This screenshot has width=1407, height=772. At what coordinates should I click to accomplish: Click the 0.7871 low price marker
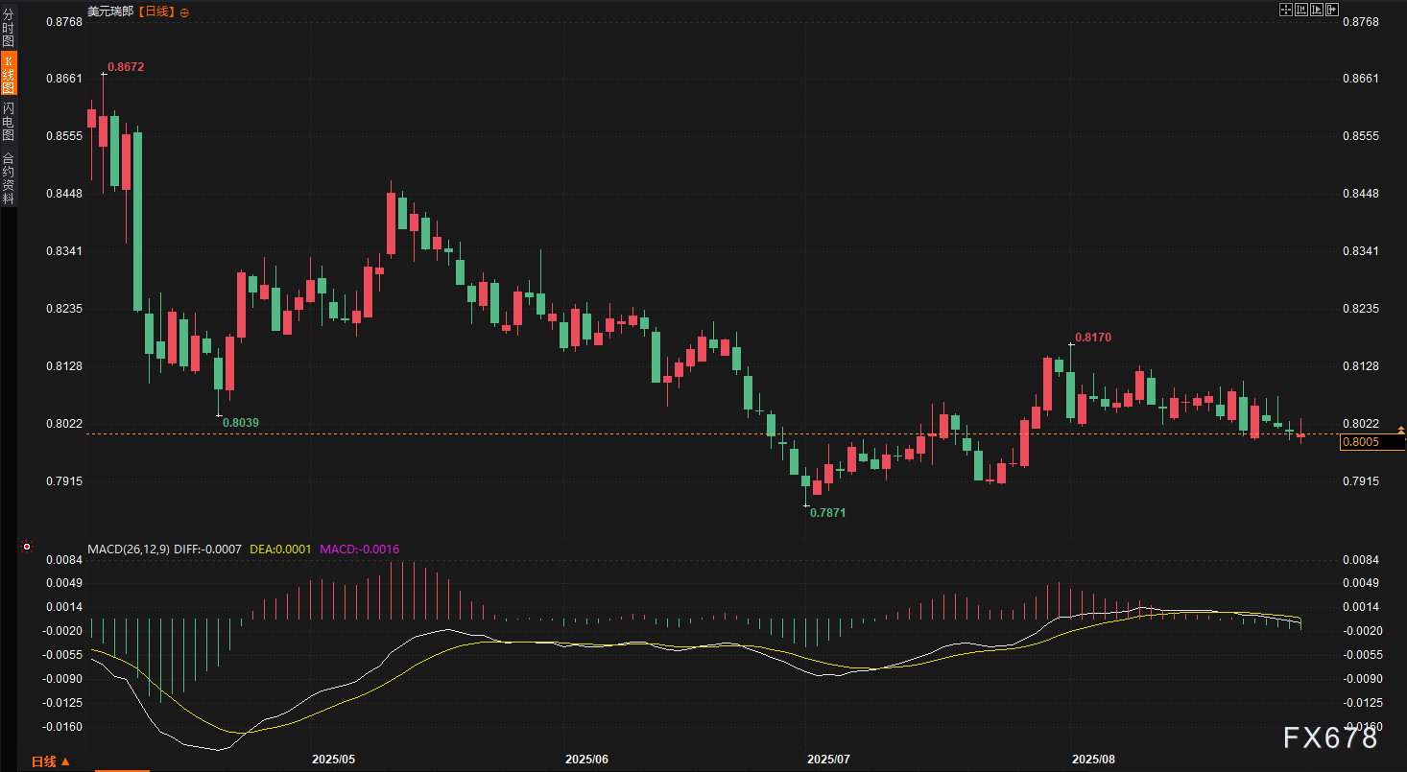coord(827,513)
